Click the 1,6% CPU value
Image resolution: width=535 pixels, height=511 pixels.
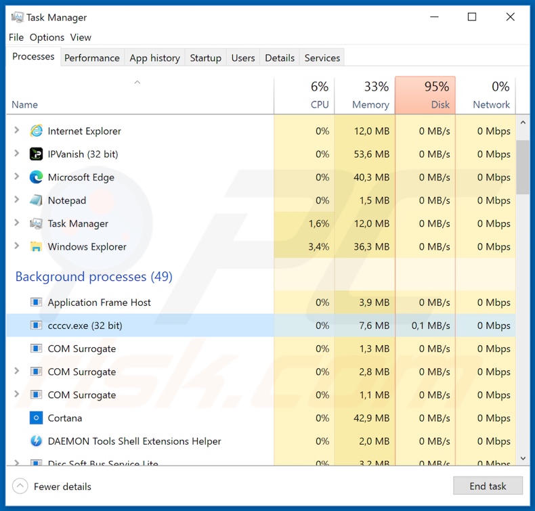point(319,223)
